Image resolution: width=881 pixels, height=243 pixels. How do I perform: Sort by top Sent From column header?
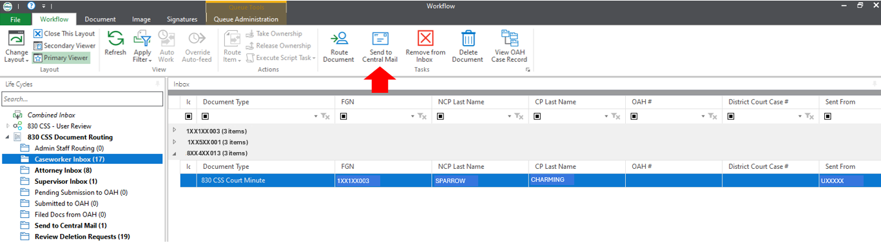tap(850, 102)
